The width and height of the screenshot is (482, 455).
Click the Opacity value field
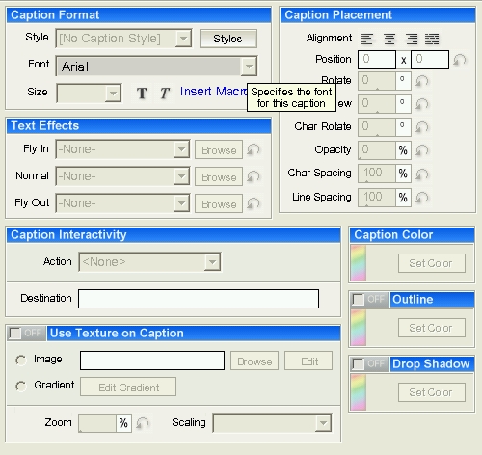[377, 150]
